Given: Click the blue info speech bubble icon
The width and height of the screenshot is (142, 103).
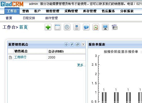Looking at the screenshot, I should pyautogui.click(x=86, y=27).
